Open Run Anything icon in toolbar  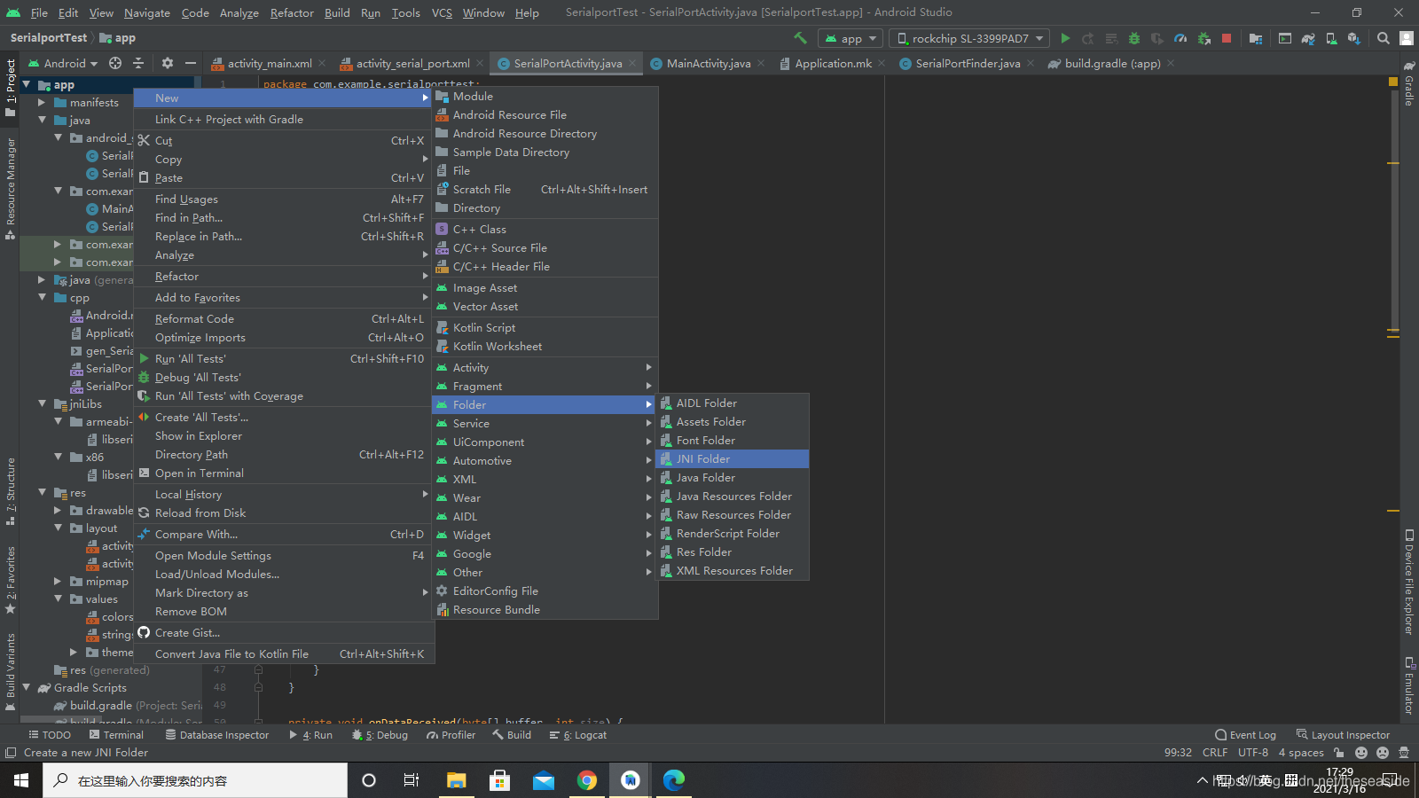click(x=1285, y=38)
